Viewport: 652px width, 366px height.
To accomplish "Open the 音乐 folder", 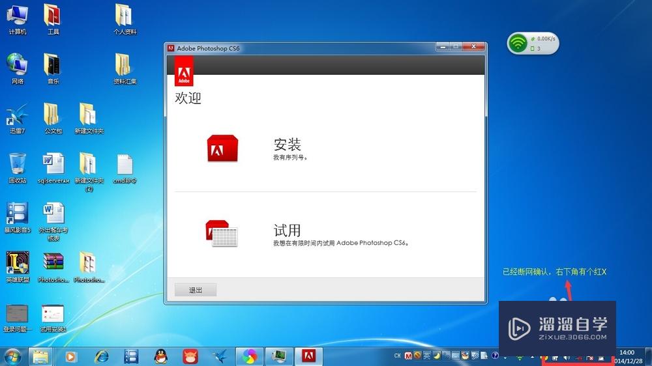I will [x=53, y=68].
